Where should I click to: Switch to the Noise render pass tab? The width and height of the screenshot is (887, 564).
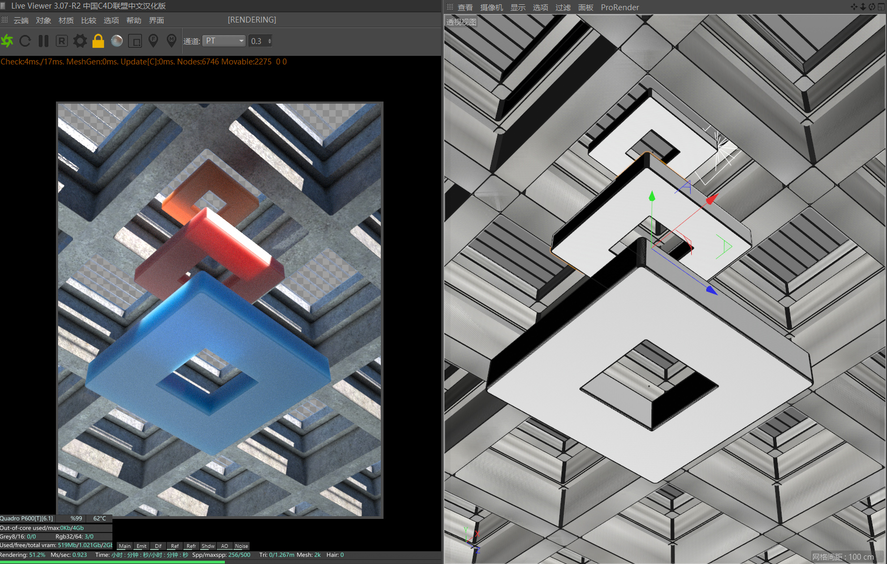coord(242,546)
